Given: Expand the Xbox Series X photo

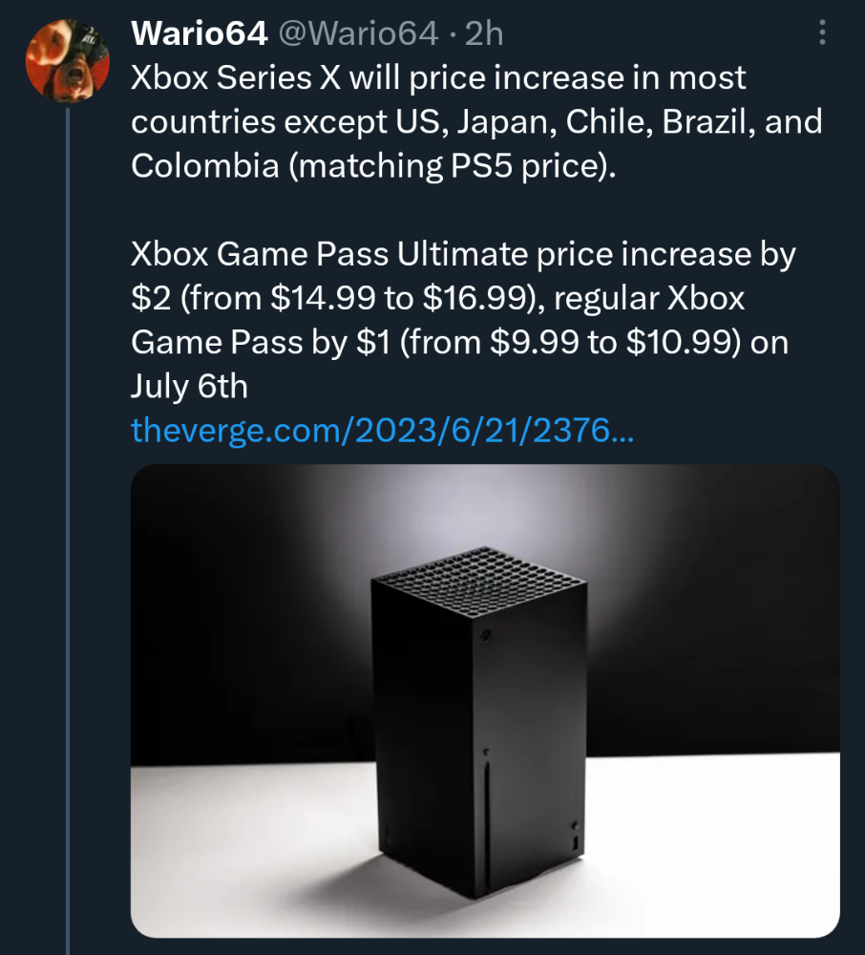Looking at the screenshot, I should (485, 701).
